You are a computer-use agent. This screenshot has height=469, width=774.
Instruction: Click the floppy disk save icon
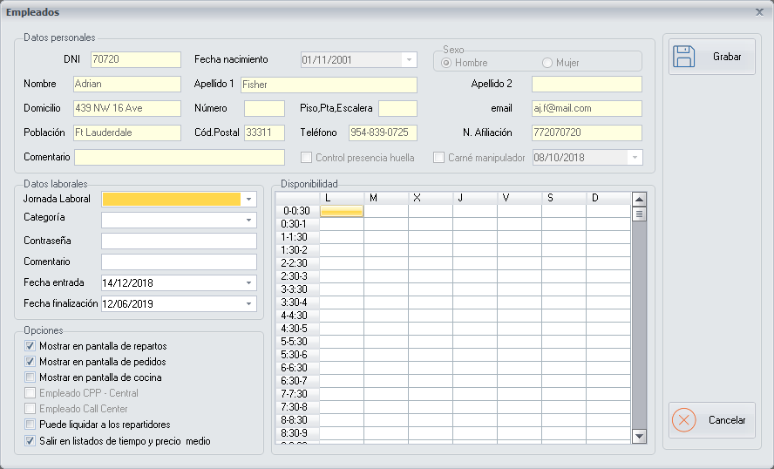click(684, 57)
